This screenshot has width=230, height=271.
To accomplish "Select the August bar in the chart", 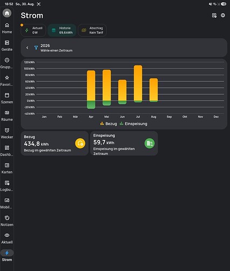I will 154,90.
